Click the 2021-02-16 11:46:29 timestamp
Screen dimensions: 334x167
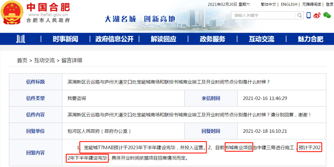click(265, 98)
